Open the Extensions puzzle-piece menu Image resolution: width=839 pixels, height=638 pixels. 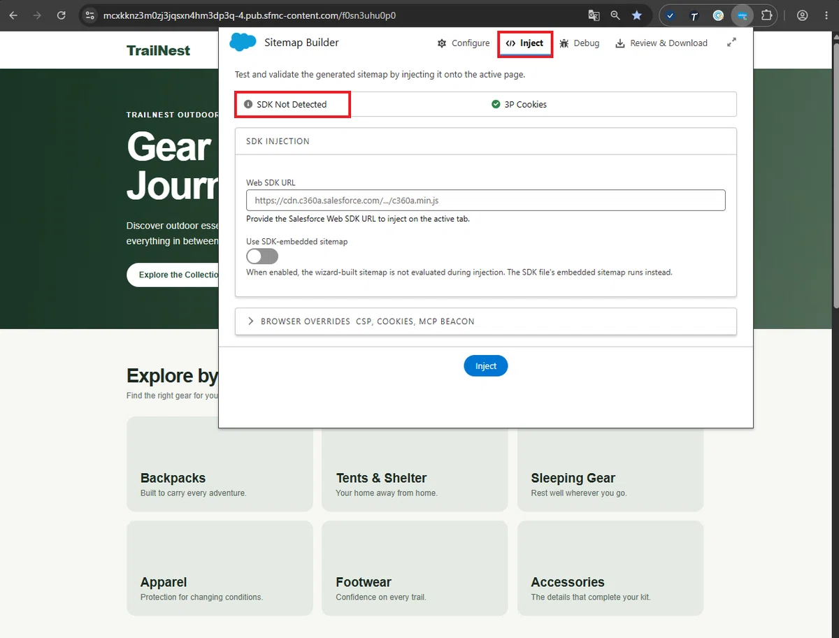click(x=766, y=15)
